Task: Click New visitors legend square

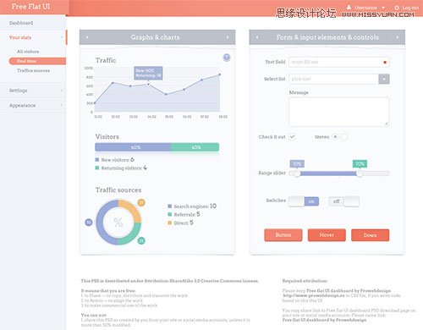Action: pos(97,160)
